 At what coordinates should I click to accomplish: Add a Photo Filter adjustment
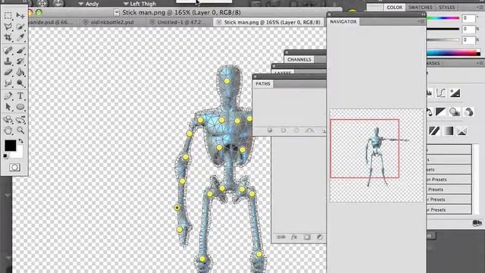click(455, 111)
